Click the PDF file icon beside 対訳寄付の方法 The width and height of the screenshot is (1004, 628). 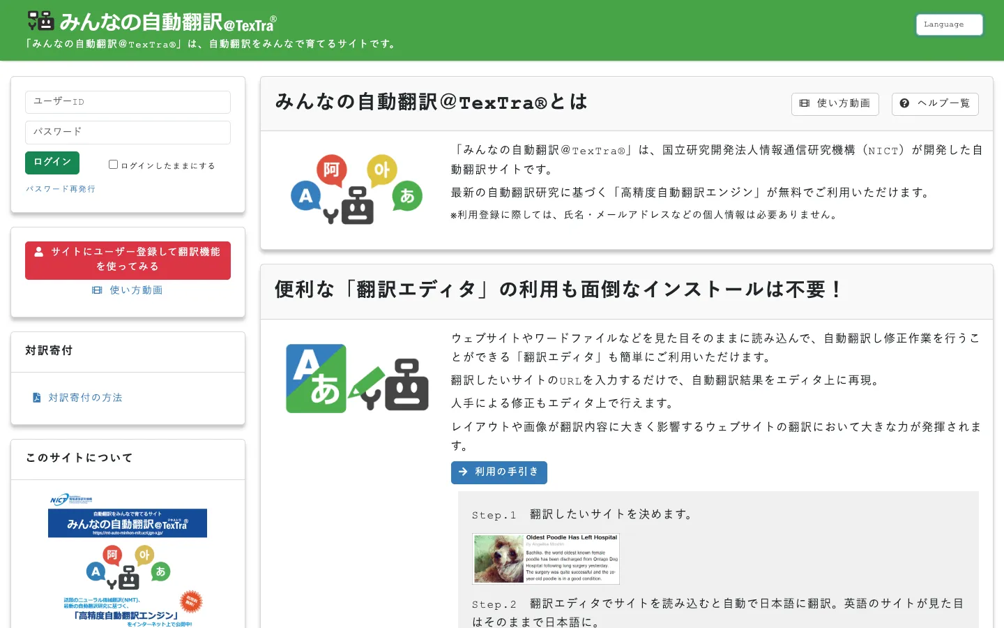coord(37,398)
